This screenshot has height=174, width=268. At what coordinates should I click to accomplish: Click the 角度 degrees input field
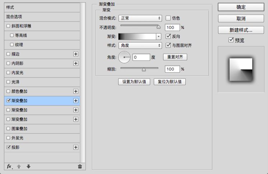(141, 57)
